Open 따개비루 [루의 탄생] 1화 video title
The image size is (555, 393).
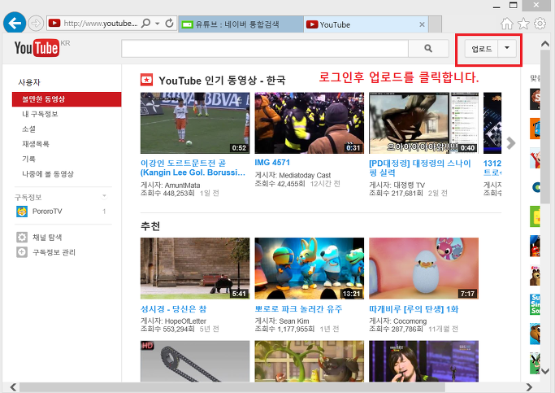(x=414, y=309)
